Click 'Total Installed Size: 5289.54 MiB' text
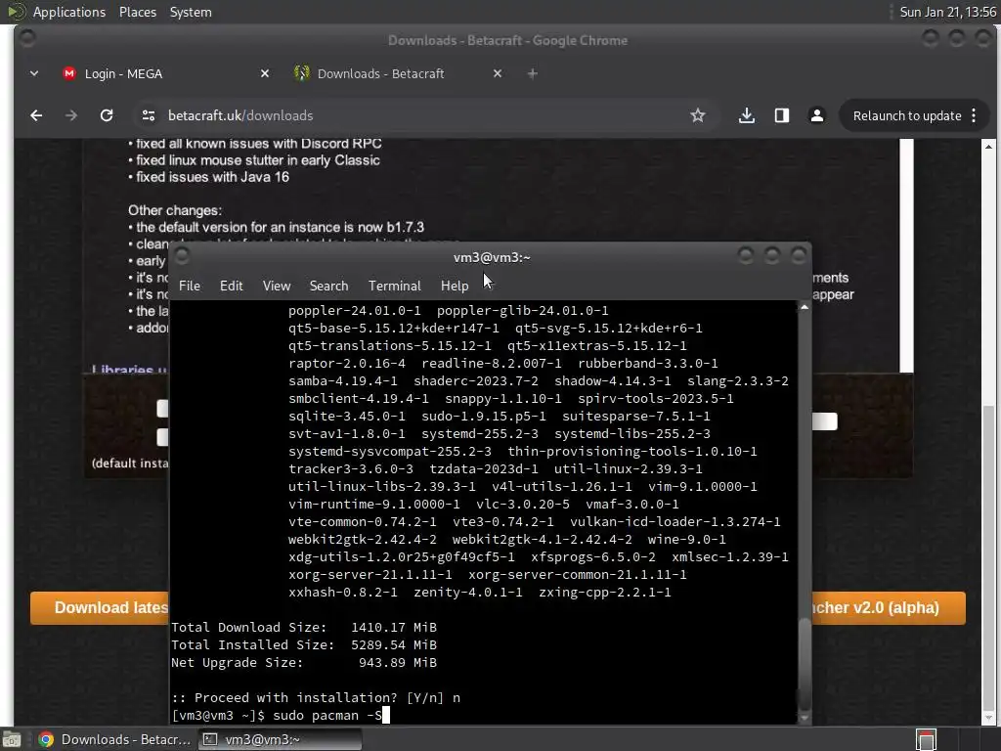 coord(304,645)
